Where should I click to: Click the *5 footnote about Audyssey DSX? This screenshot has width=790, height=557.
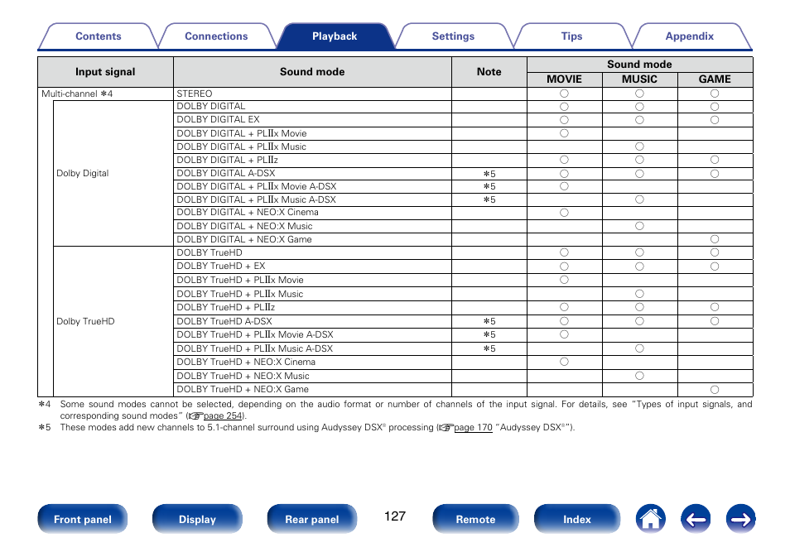[x=307, y=428]
